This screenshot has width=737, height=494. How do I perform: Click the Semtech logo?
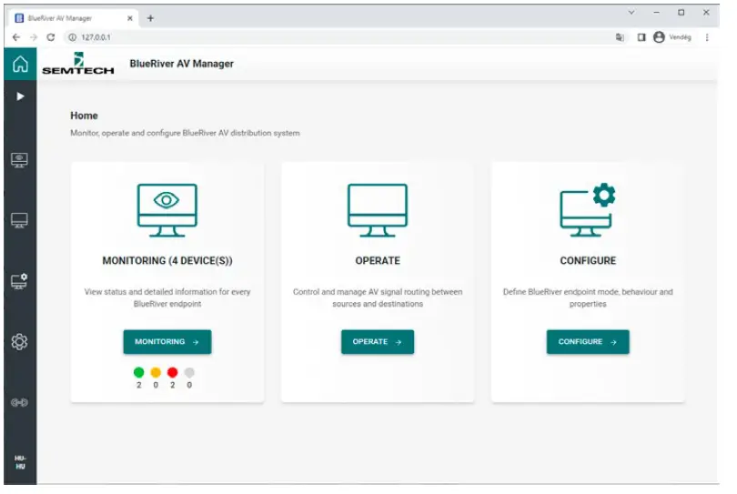(78, 65)
